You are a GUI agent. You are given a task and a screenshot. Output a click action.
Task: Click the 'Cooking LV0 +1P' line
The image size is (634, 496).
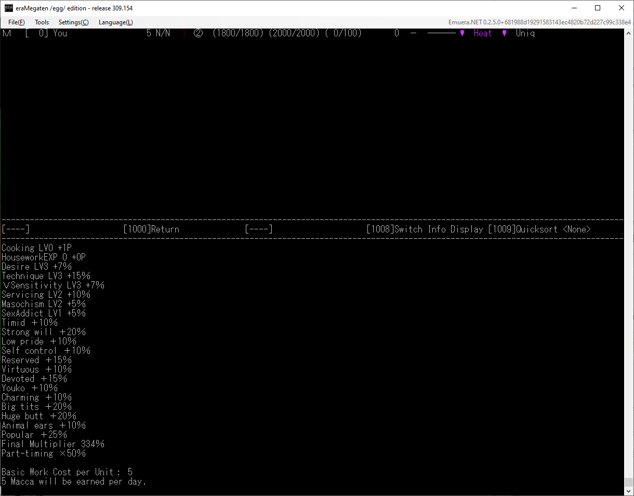click(x=36, y=248)
